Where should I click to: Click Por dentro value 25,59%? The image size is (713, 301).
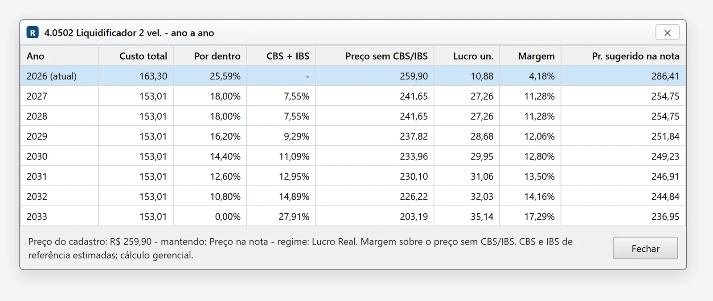click(225, 76)
